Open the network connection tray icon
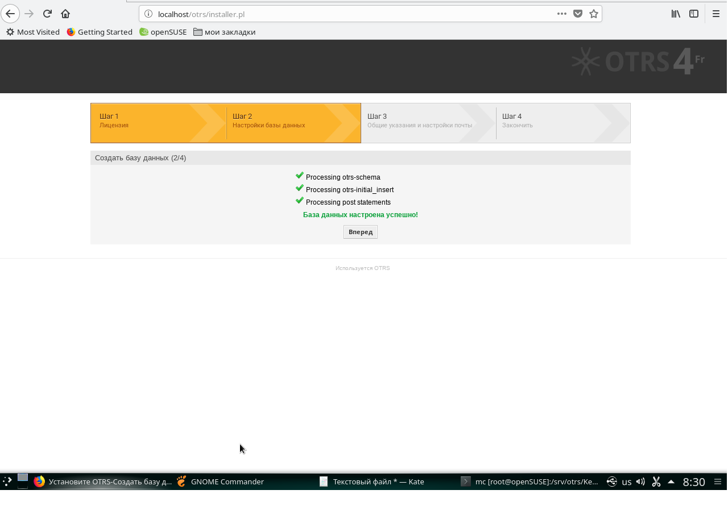Screen dimensions: 728x523 [x=611, y=482]
